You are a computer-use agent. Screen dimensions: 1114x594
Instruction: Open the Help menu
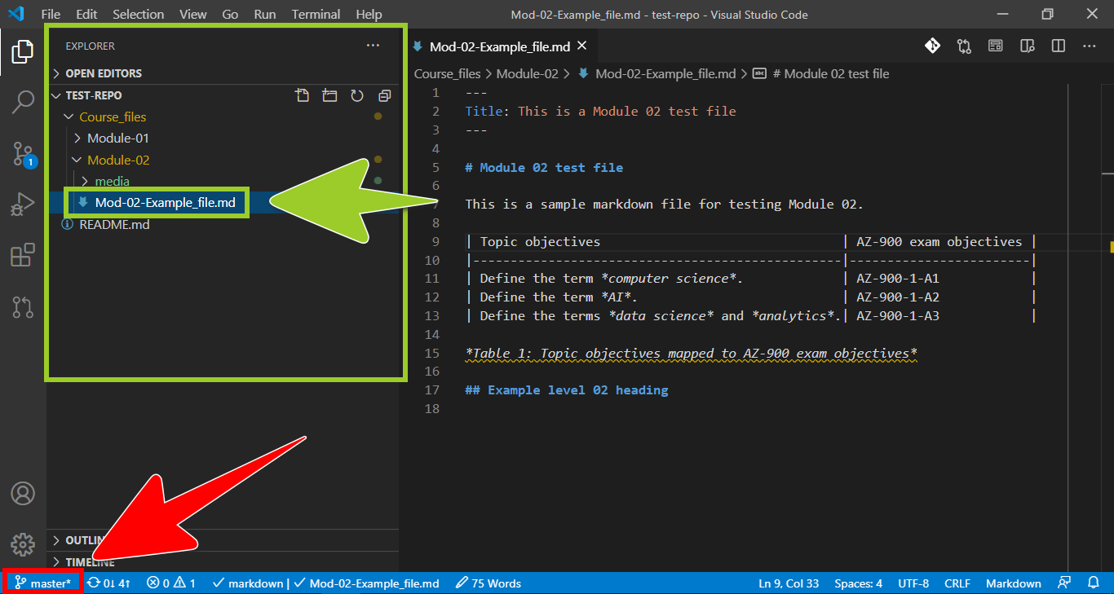click(369, 14)
